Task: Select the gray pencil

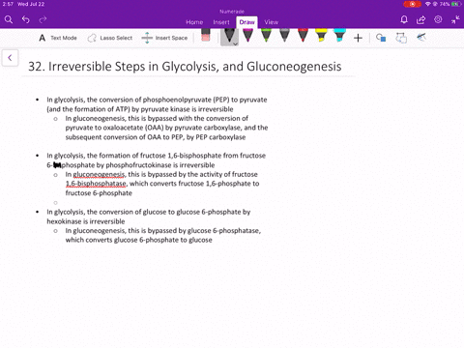Action: click(284, 36)
